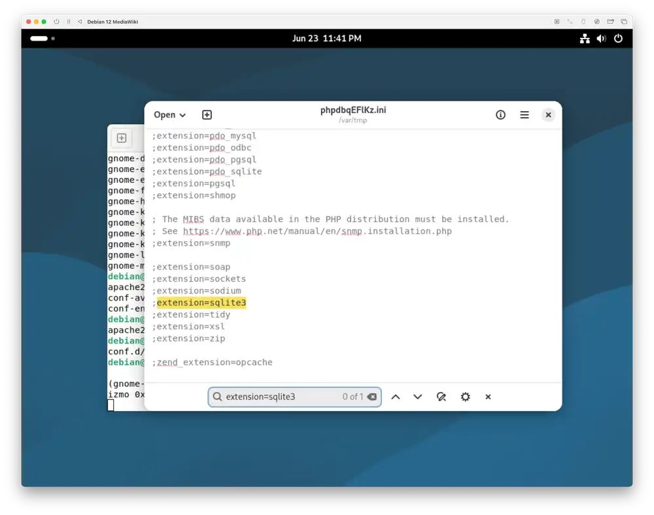Click the ;extension=tidy line
Image resolution: width=654 pixels, height=515 pixels.
pyautogui.click(x=191, y=314)
